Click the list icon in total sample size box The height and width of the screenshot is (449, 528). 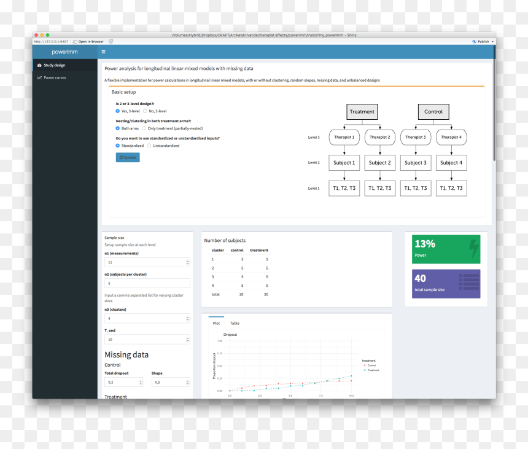[x=469, y=283]
